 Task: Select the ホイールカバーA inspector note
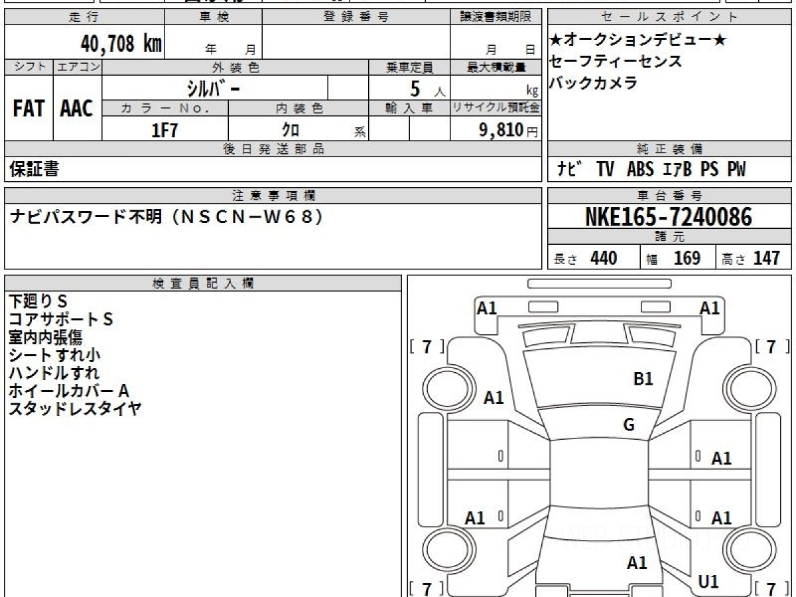point(68,391)
